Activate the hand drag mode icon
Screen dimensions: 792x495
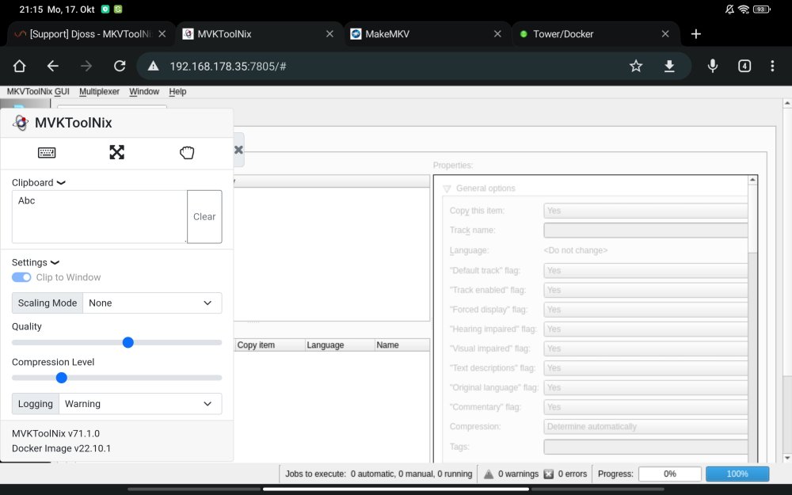tap(187, 152)
